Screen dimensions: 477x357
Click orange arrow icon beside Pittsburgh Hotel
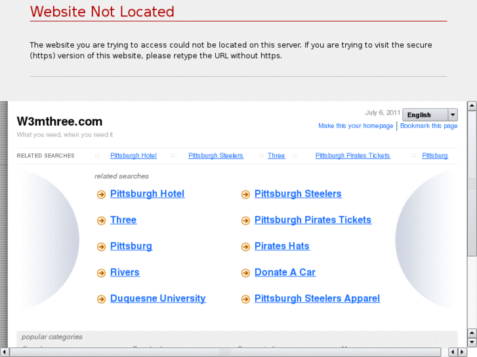101,195
